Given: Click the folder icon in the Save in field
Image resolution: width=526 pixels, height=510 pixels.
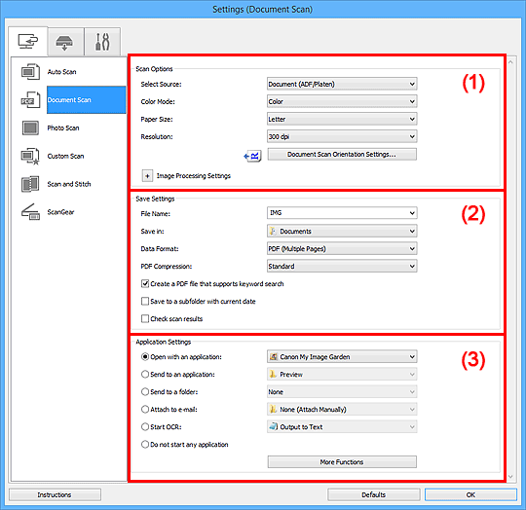Looking at the screenshot, I should 273,232.
